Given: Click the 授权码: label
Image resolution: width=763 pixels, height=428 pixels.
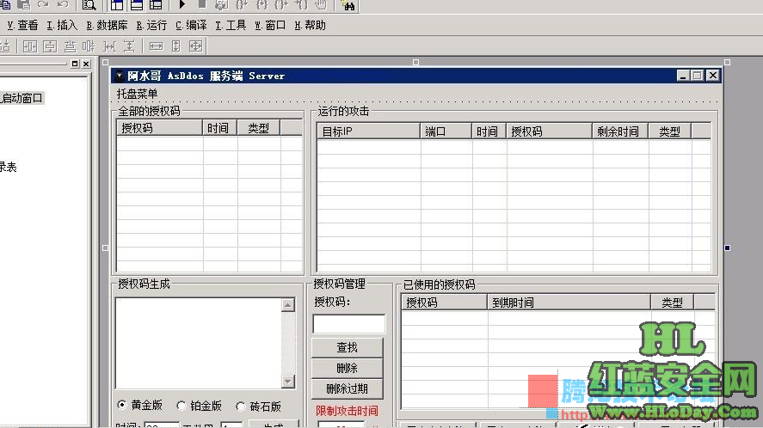Looking at the screenshot, I should tap(332, 302).
